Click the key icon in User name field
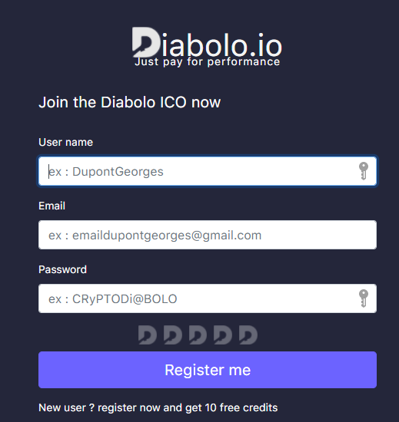The image size is (399, 422). [364, 171]
